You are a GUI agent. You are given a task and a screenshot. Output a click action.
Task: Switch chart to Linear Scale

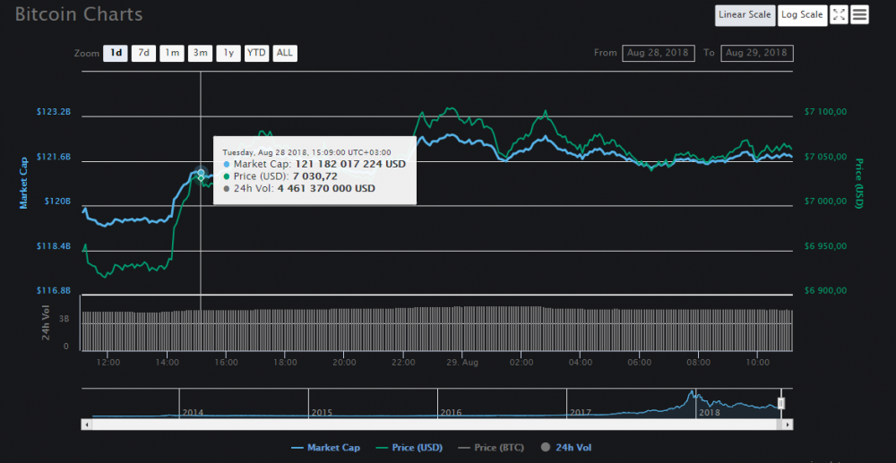pos(744,15)
